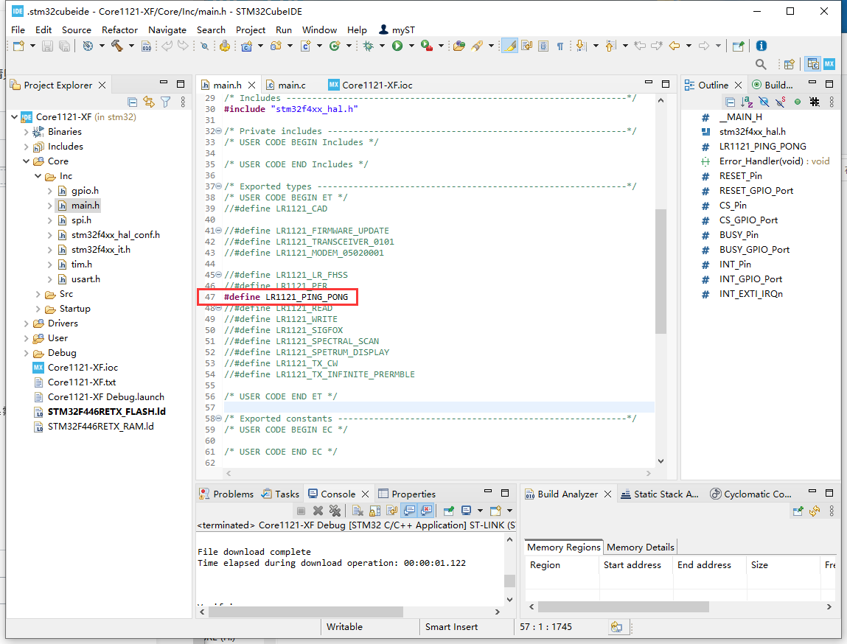Click the Clear Console icon
The width and height of the screenshot is (847, 644).
point(358,510)
